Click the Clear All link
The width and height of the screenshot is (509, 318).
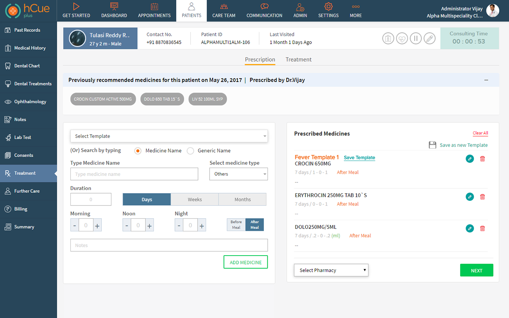tap(480, 133)
